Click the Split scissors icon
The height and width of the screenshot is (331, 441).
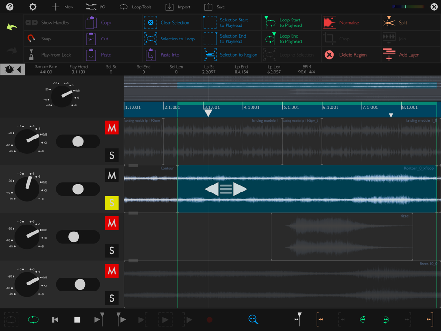point(389,22)
